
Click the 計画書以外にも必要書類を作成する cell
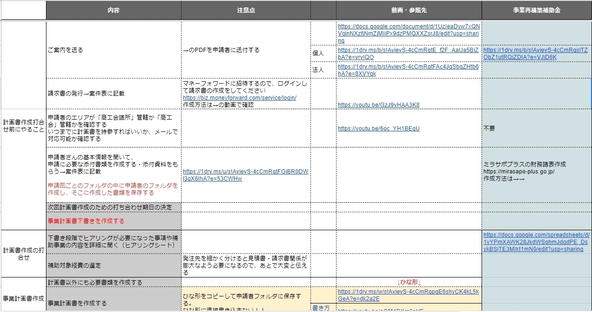pyautogui.click(x=114, y=282)
